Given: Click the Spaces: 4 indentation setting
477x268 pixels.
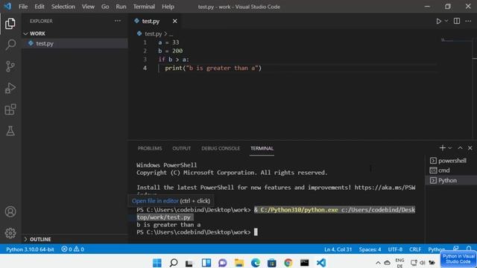Looking at the screenshot, I should click(x=370, y=249).
